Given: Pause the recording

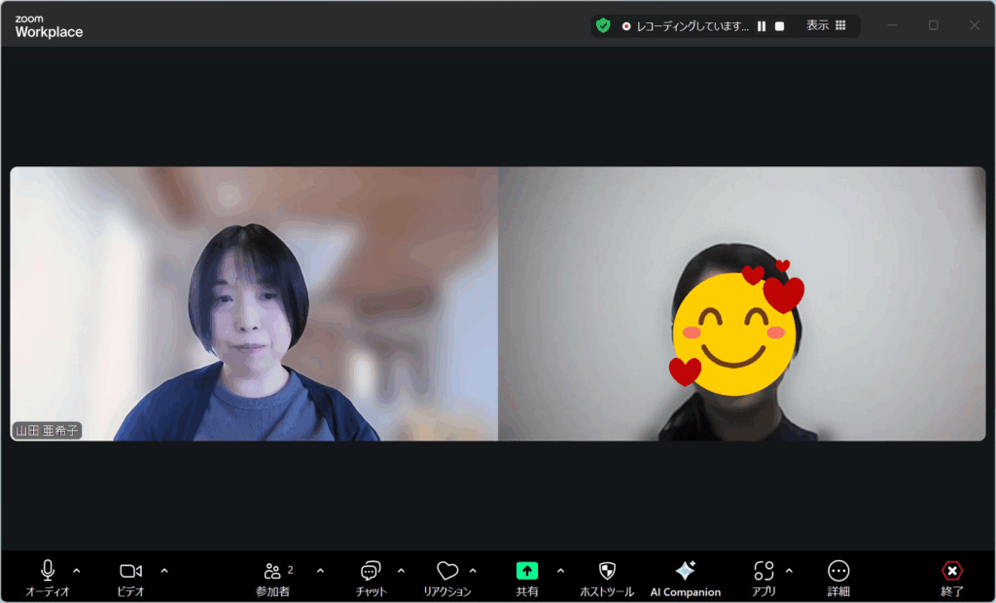Looking at the screenshot, I should (x=762, y=26).
